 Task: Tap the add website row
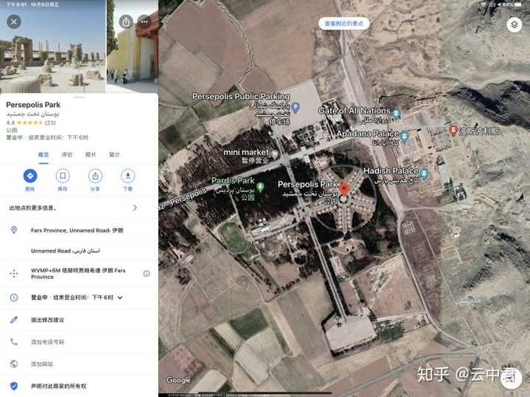79,364
